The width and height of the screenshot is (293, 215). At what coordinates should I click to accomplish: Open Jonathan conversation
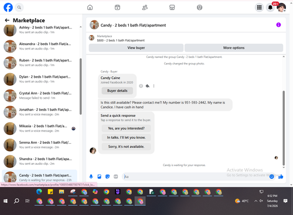pyautogui.click(x=39, y=112)
